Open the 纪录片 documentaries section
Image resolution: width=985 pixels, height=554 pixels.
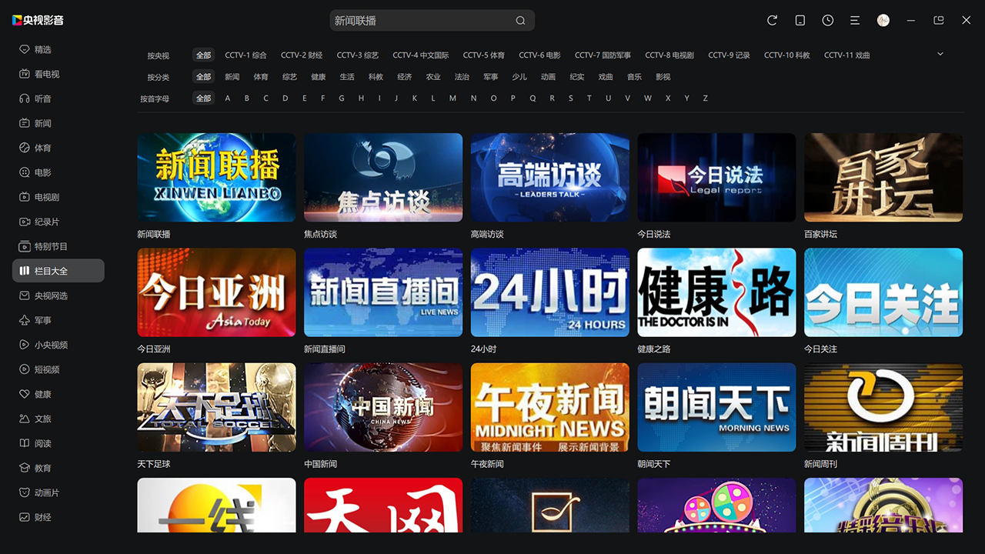click(x=46, y=222)
